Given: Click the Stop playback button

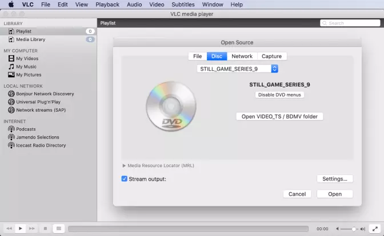Looking at the screenshot, I should (x=45, y=229).
